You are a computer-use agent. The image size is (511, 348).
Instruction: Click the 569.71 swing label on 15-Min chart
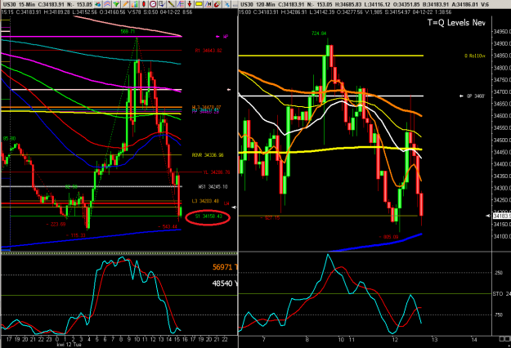128,31
